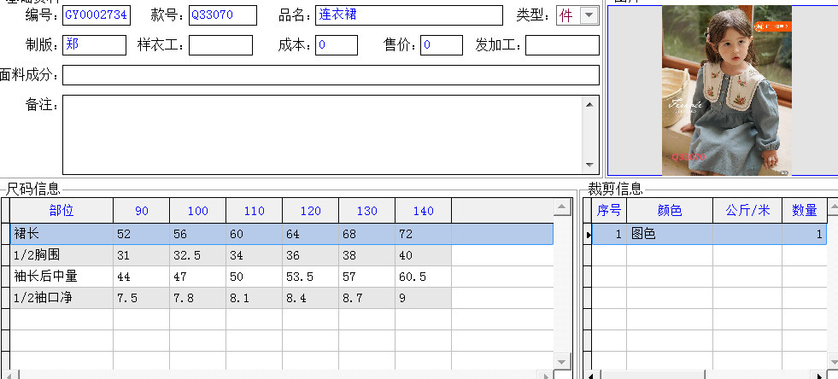This screenshot has width=838, height=379.
Task: Select the 图色 color cell
Action: pyautogui.click(x=670, y=234)
